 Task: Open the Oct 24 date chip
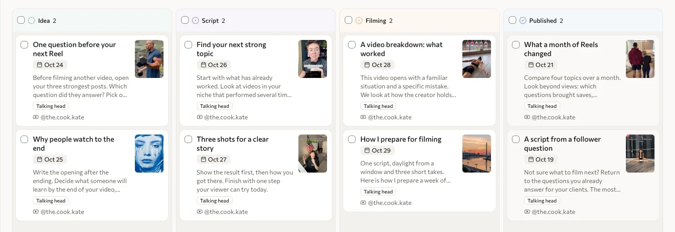[50, 65]
